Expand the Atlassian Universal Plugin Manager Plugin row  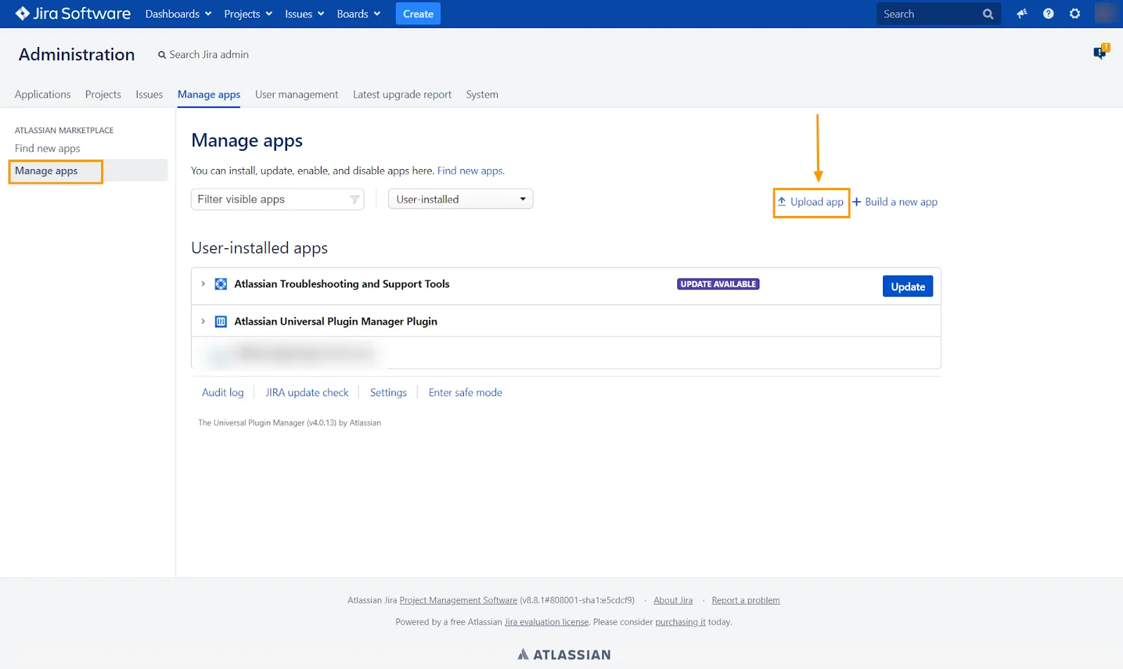click(x=203, y=321)
